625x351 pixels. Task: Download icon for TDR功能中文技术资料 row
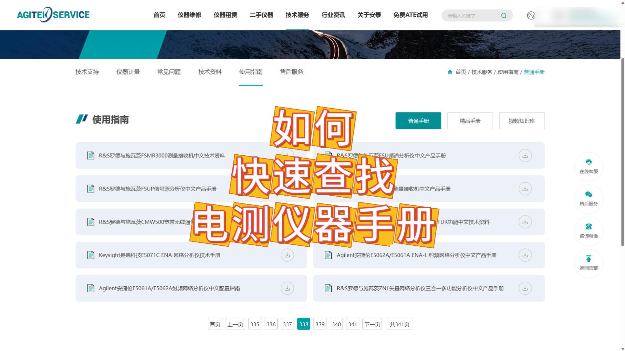525,222
